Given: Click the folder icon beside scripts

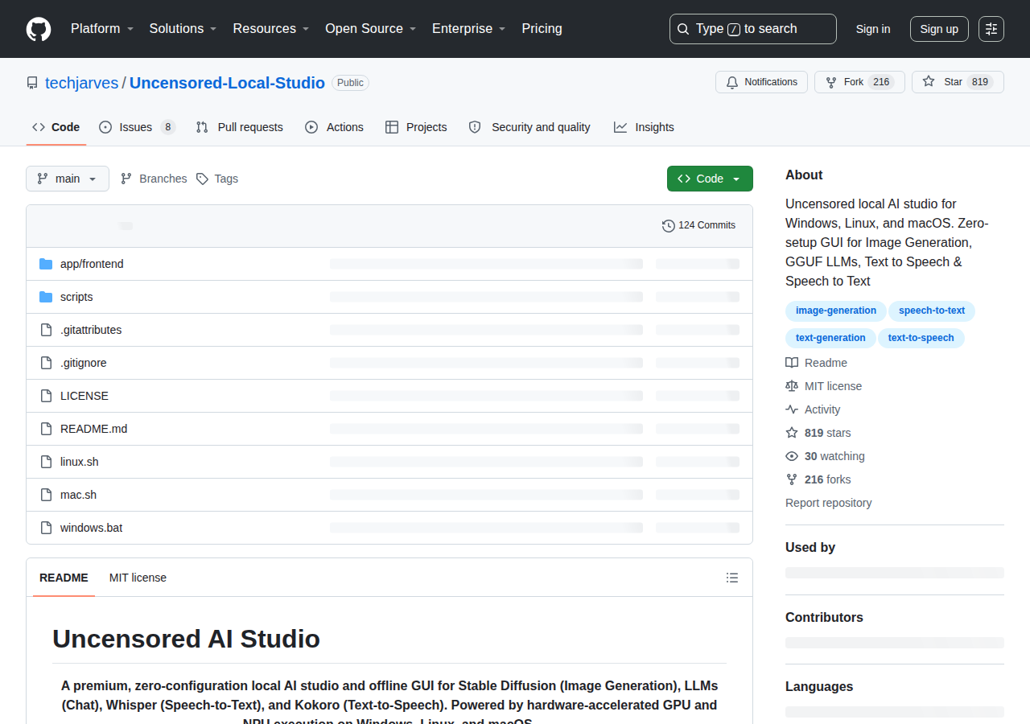Looking at the screenshot, I should [x=46, y=297].
